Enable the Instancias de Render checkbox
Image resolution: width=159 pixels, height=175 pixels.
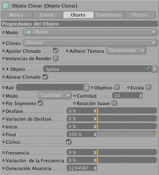(55, 58)
